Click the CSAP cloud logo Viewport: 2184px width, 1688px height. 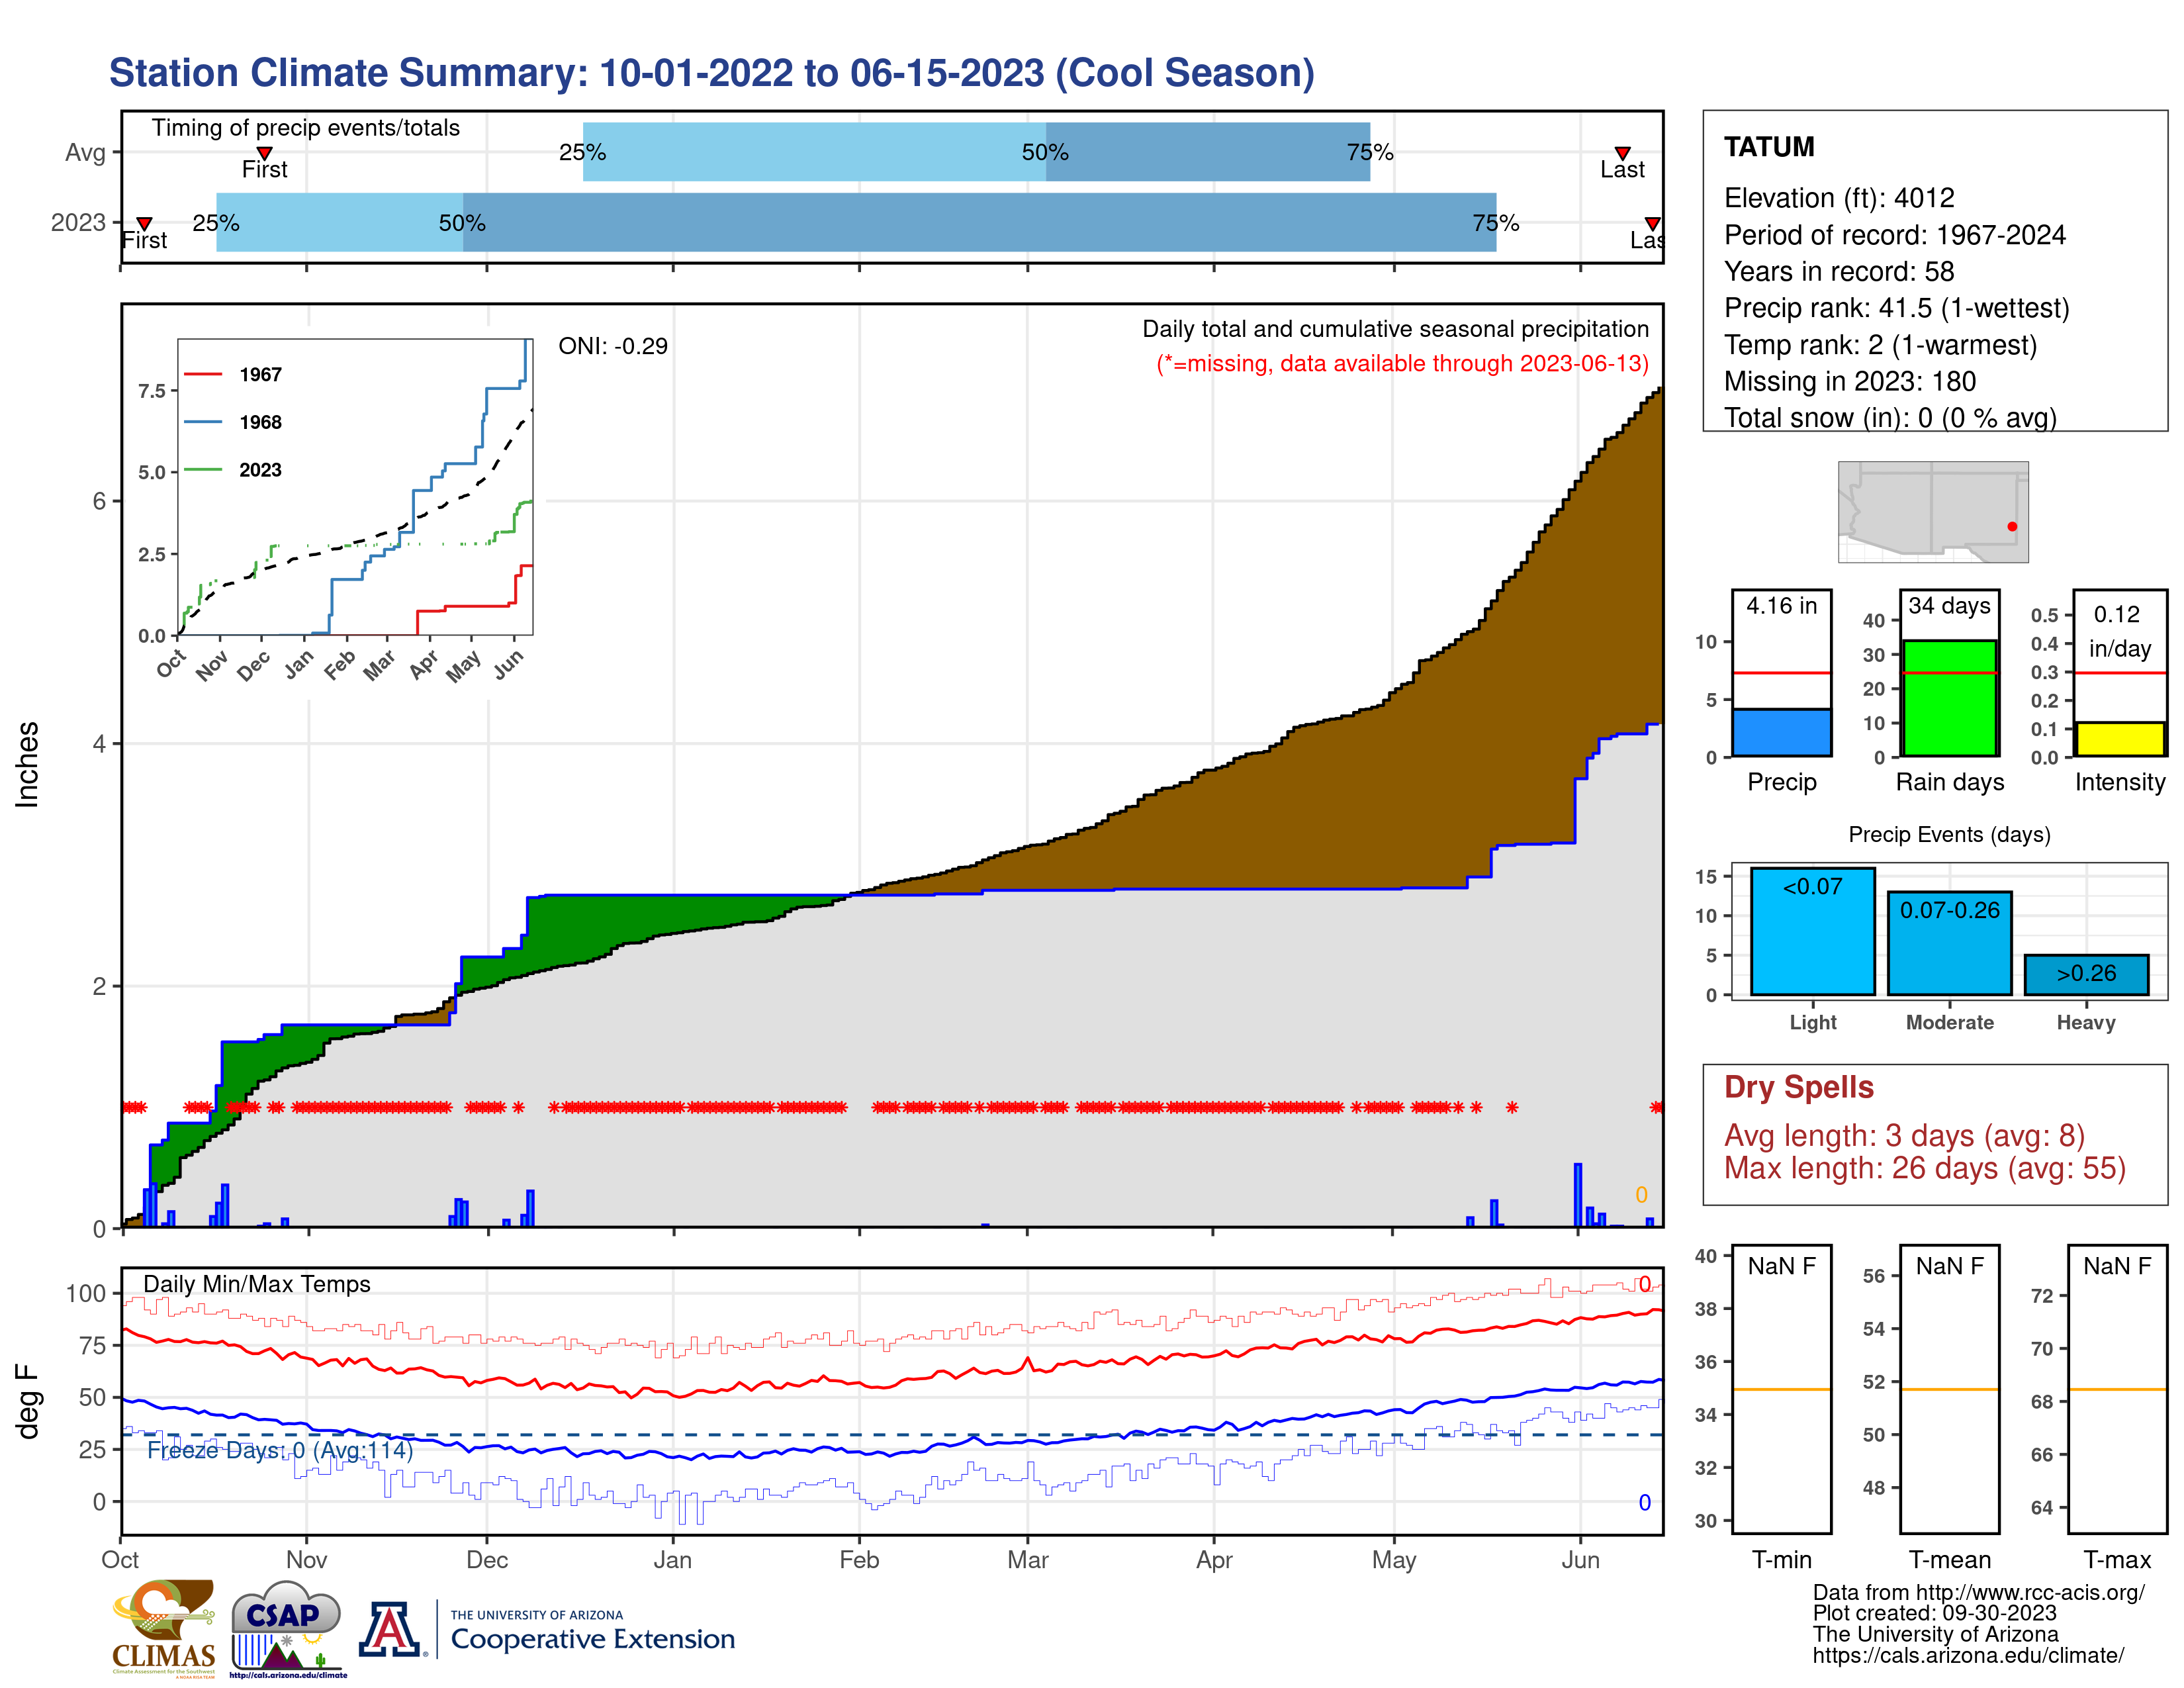tap(287, 1628)
